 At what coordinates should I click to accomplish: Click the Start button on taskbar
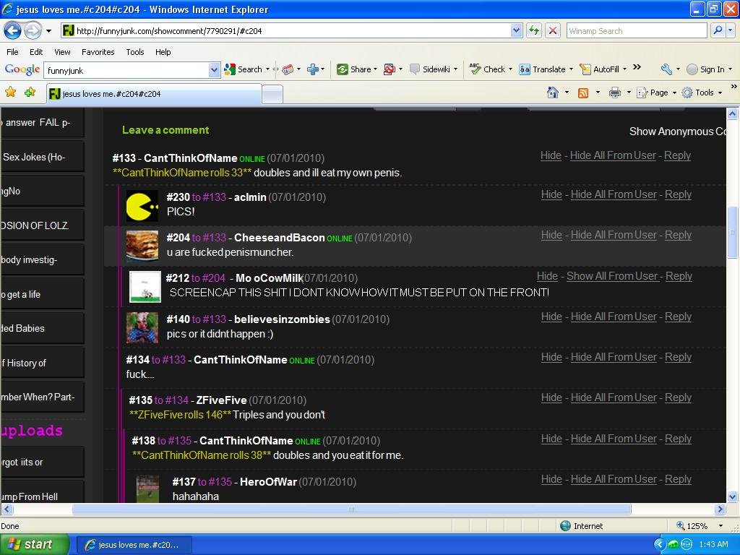(x=34, y=544)
